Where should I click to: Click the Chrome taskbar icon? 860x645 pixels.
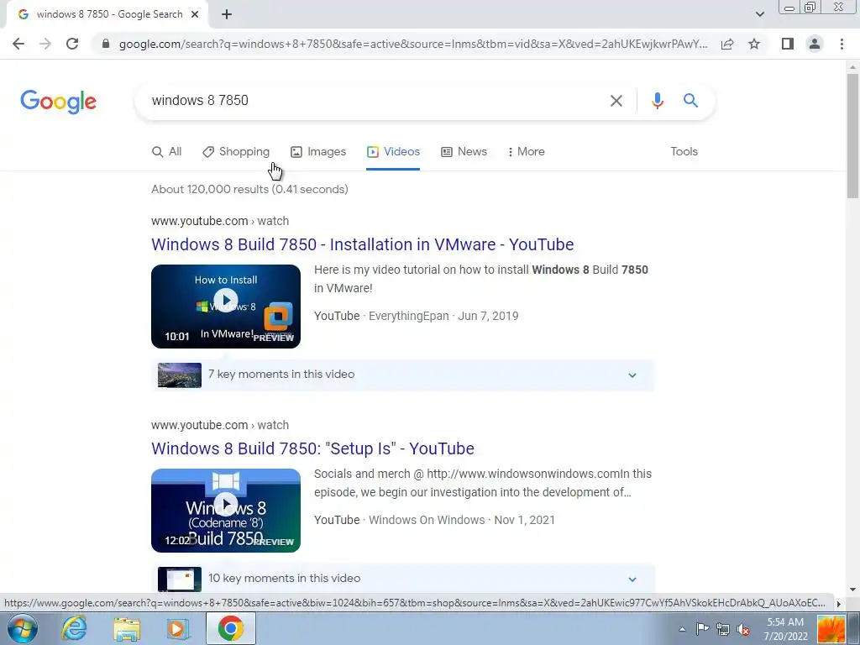point(230,628)
